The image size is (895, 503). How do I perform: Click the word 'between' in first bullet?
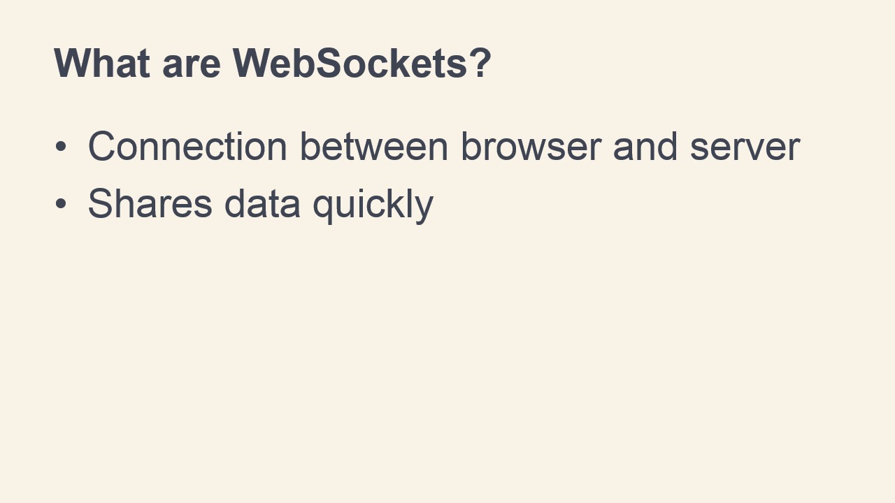click(x=374, y=147)
